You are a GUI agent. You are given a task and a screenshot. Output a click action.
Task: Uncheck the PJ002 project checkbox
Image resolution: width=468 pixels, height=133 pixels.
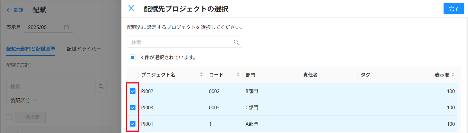133,91
